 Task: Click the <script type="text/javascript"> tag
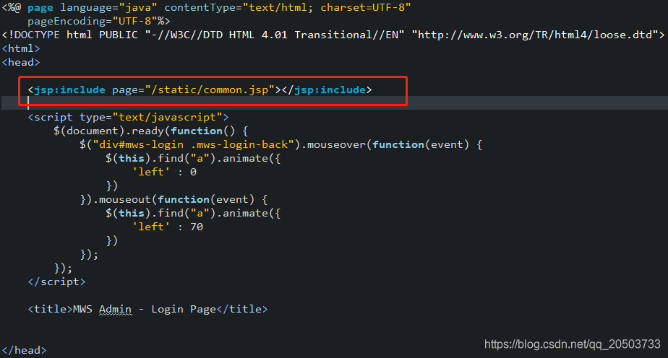(x=128, y=117)
